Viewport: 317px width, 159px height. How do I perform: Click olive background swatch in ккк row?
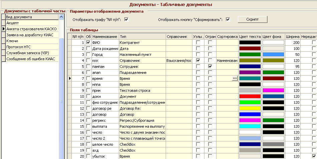[273, 61]
